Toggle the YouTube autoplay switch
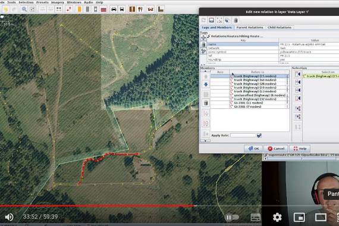The width and height of the screenshot is (339, 226). tap(232, 217)
